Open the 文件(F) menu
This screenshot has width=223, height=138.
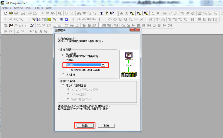[6, 8]
